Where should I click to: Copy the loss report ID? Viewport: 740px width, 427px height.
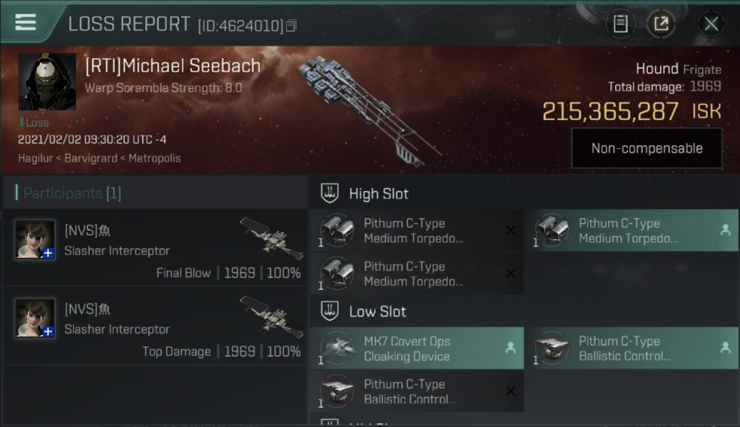coord(291,26)
